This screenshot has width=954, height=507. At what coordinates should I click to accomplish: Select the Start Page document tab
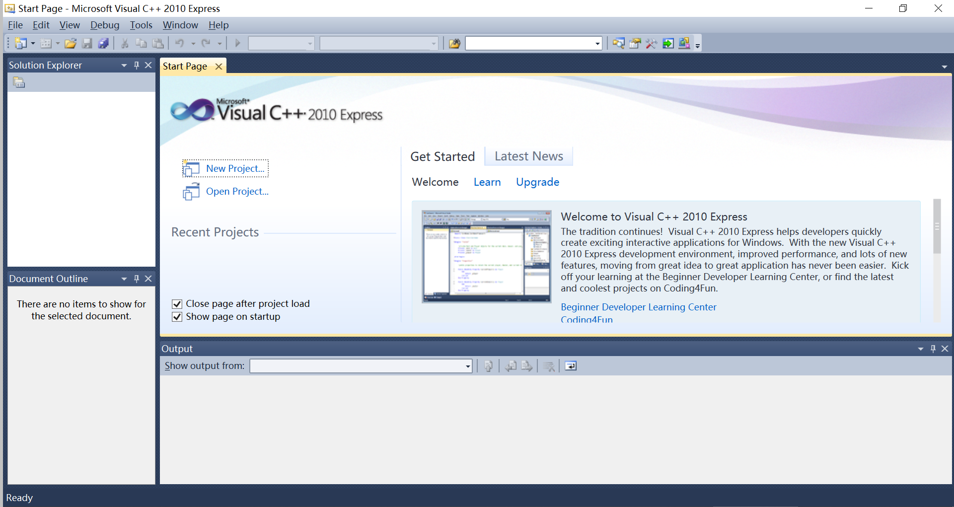(x=185, y=66)
